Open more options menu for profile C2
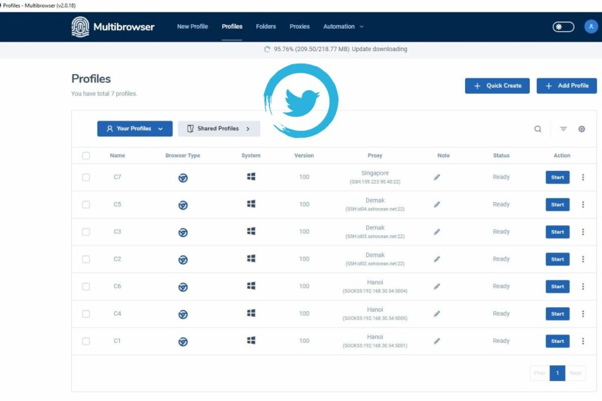Screen dimensions: 602x401 [583, 259]
